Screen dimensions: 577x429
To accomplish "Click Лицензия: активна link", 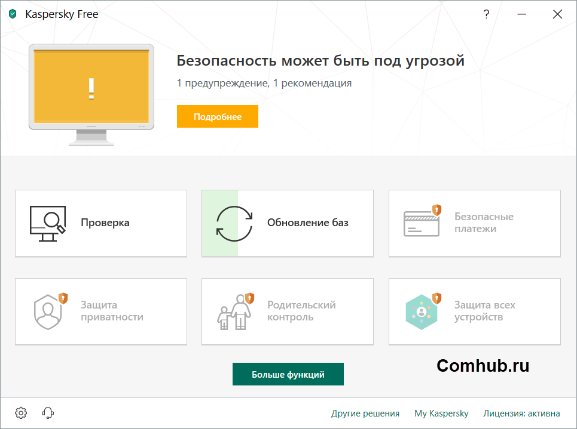I will point(521,413).
